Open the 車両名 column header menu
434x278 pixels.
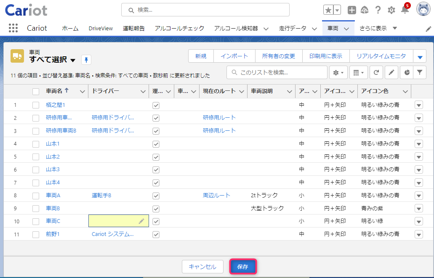click(82, 92)
